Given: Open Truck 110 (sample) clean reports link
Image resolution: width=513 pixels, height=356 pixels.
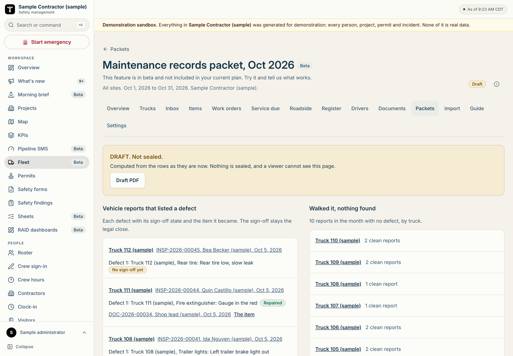Looking at the screenshot, I should pos(338,241).
